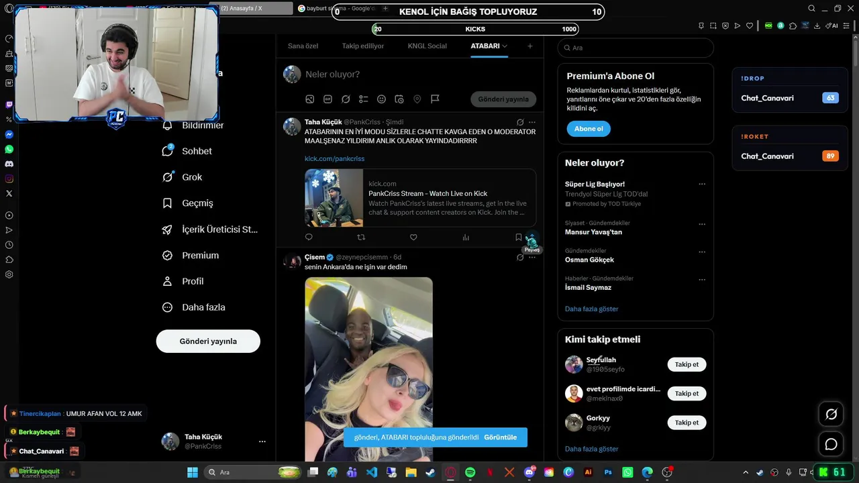Open more options on Çisem's post

532,257
